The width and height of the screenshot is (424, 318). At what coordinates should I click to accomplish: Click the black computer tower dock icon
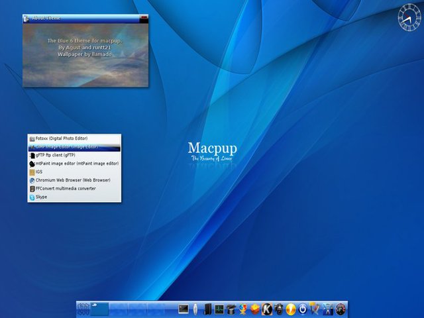207,309
